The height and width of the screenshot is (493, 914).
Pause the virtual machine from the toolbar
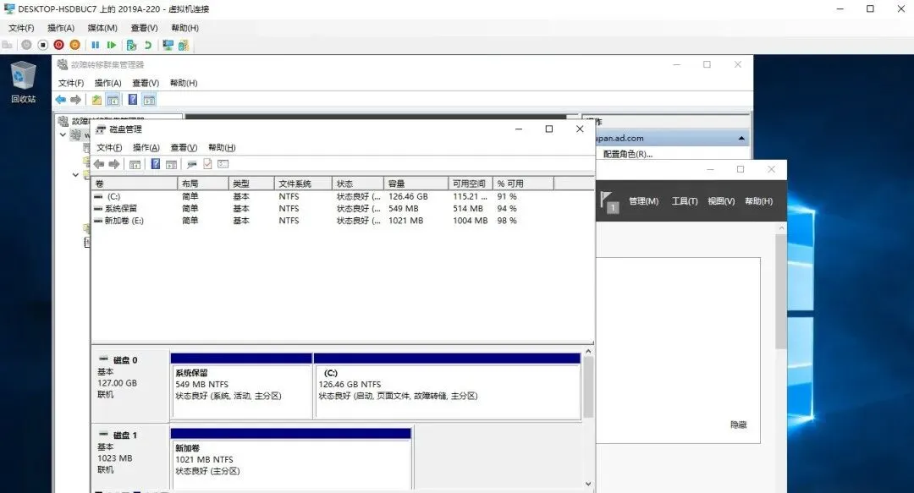[x=96, y=45]
